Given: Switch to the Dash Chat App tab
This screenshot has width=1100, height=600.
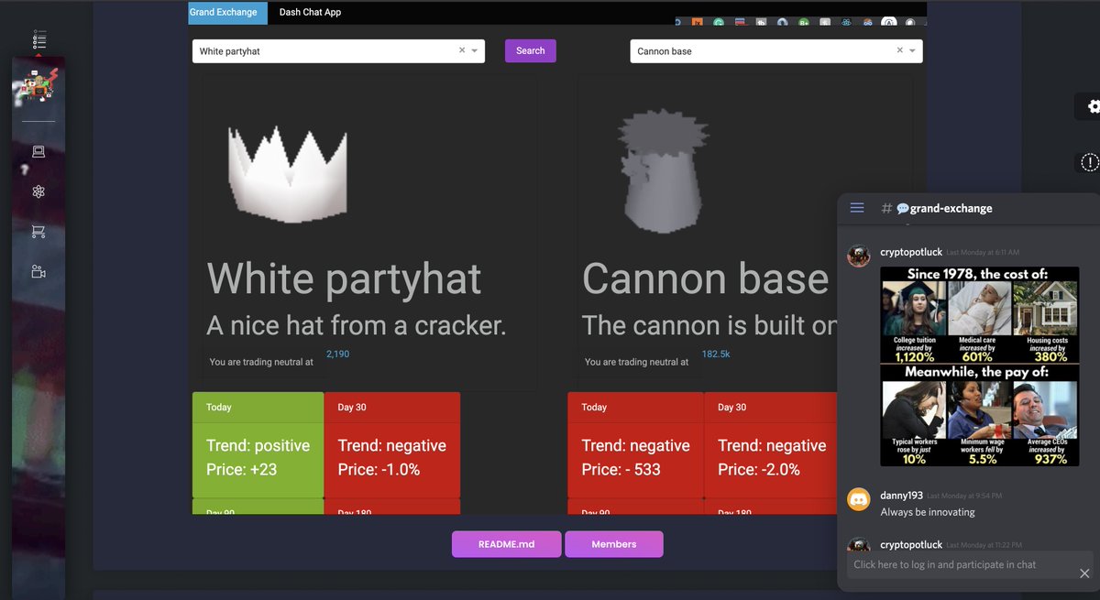Looking at the screenshot, I should tap(310, 12).
